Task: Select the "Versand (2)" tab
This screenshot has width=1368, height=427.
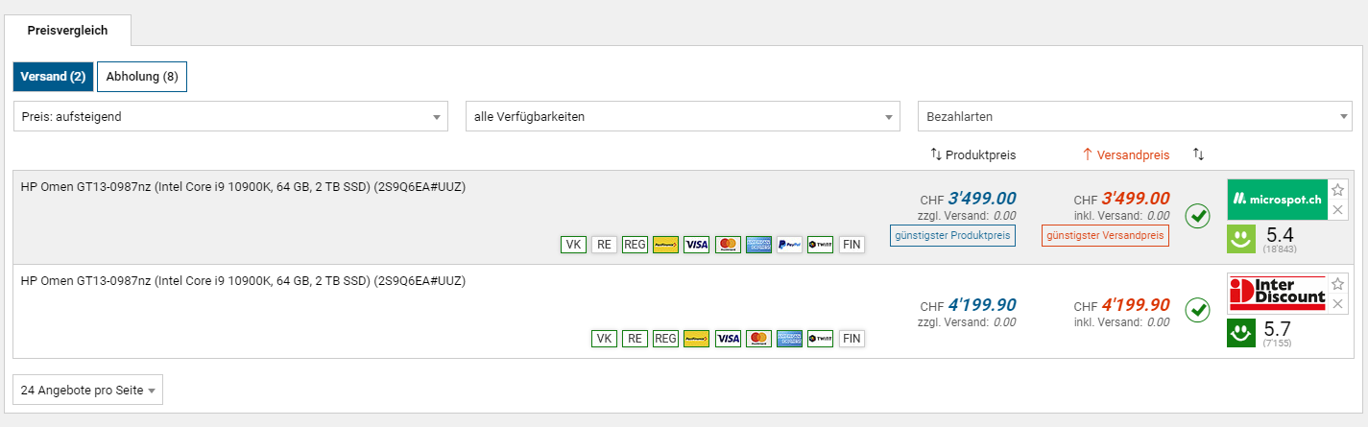Action: pyautogui.click(x=54, y=77)
